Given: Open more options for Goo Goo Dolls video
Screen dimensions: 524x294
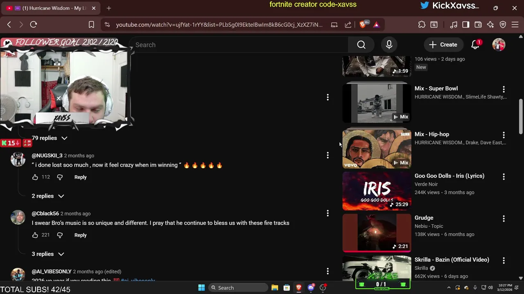Looking at the screenshot, I should [504, 177].
